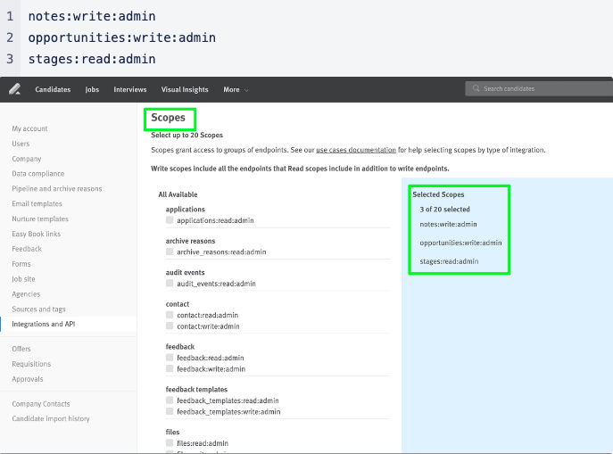Open Agencies settings

[26, 293]
